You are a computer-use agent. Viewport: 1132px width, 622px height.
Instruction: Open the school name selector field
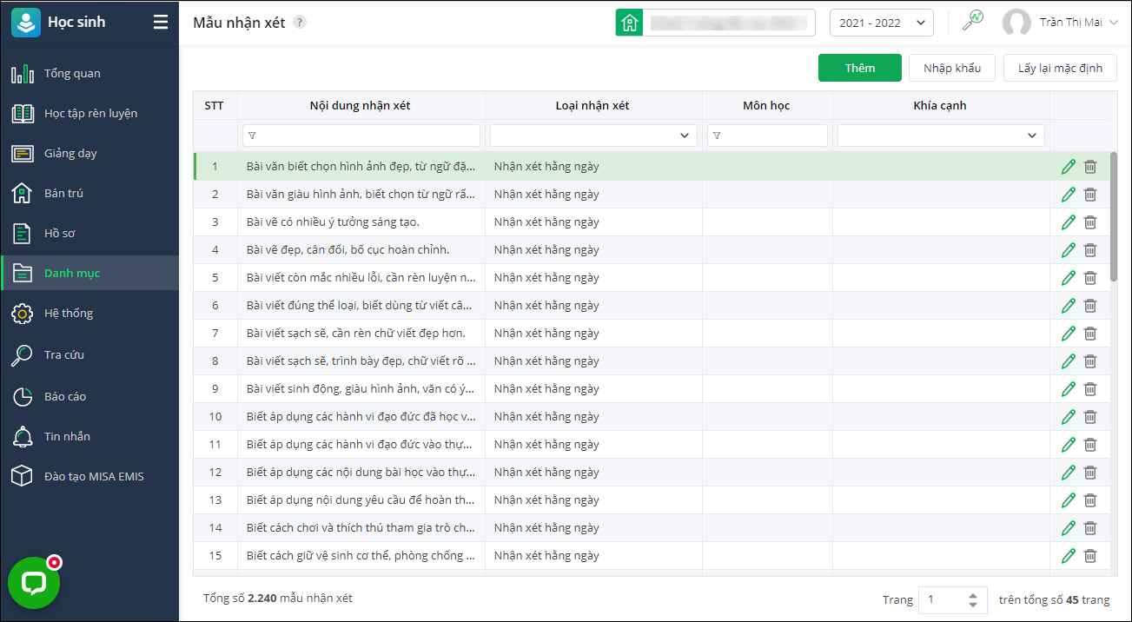[728, 23]
